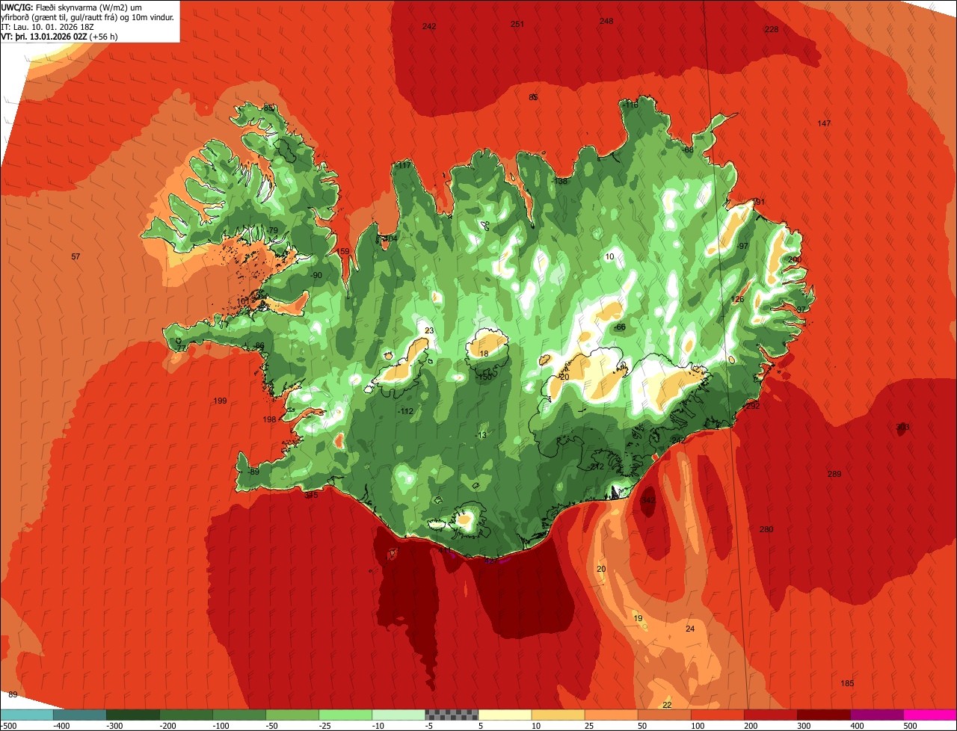
Task: Click the map value 22
Action: point(667,705)
